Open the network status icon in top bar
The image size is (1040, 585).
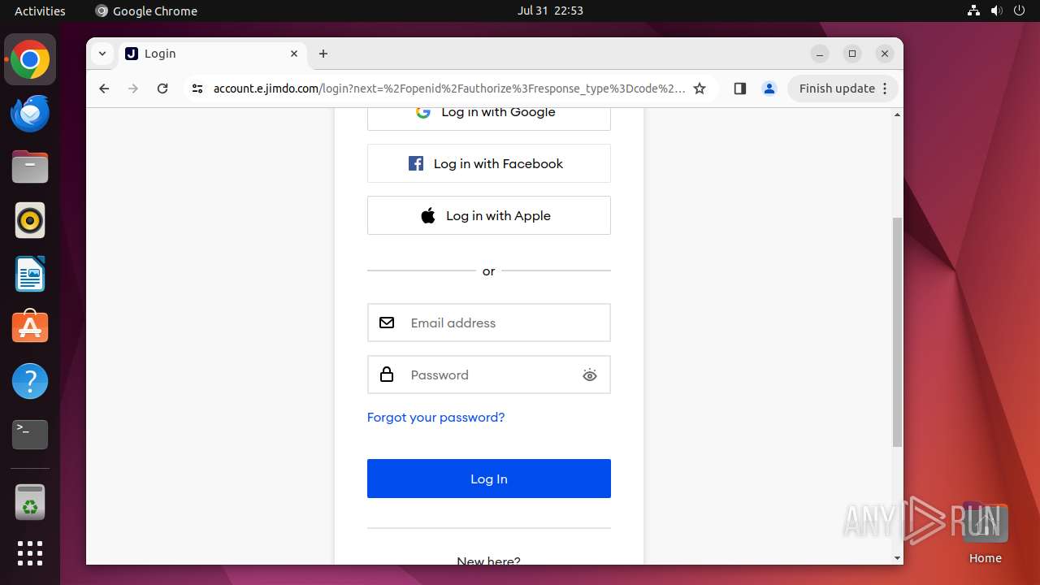974,11
